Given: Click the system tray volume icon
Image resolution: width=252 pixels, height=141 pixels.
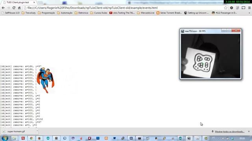Looking at the screenshot, I should click(223, 138).
